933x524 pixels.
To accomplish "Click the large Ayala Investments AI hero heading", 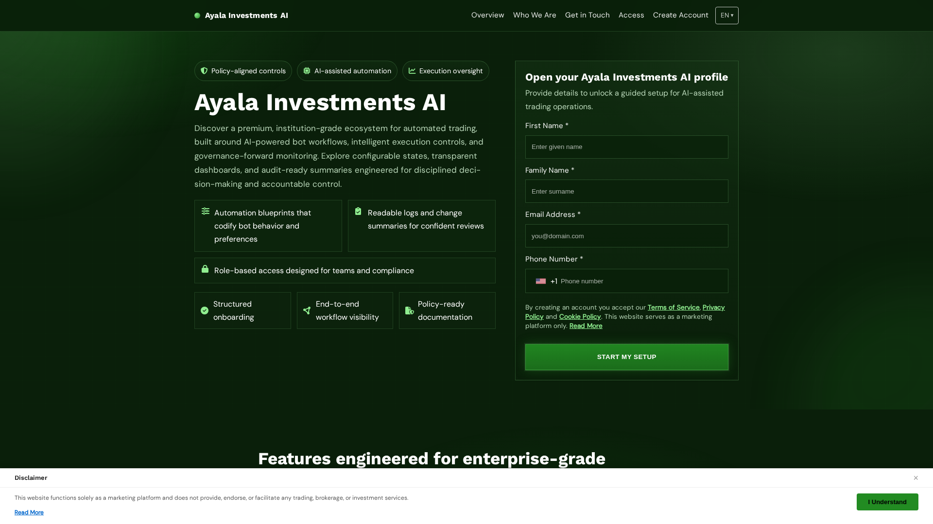I will (320, 102).
